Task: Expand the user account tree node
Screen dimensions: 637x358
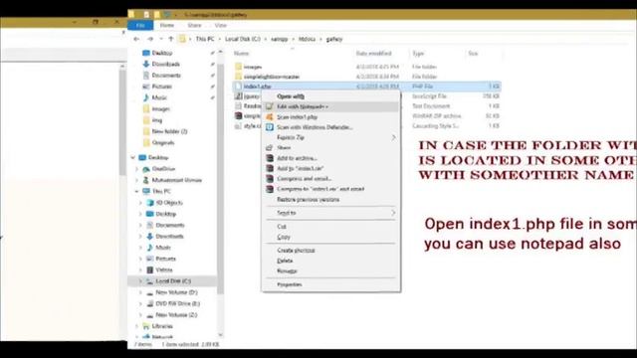Action: 137,180
